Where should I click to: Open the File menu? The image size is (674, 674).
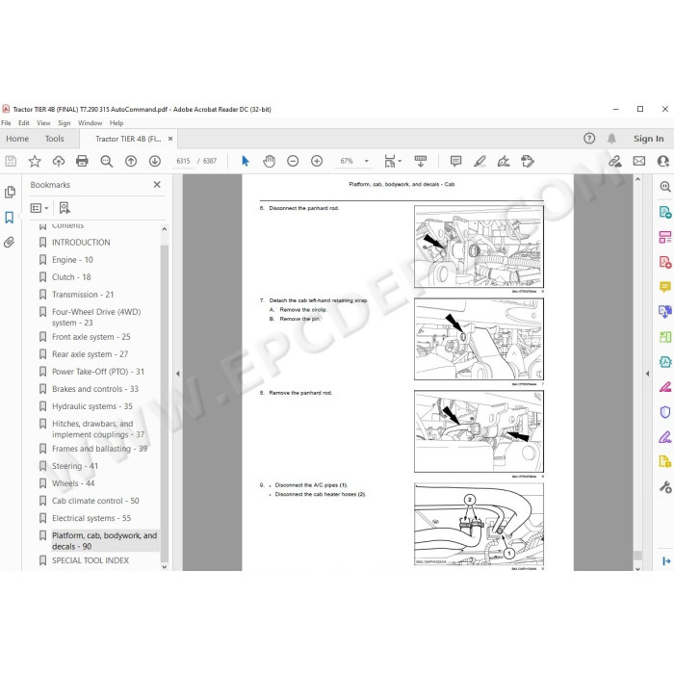(x=6, y=123)
